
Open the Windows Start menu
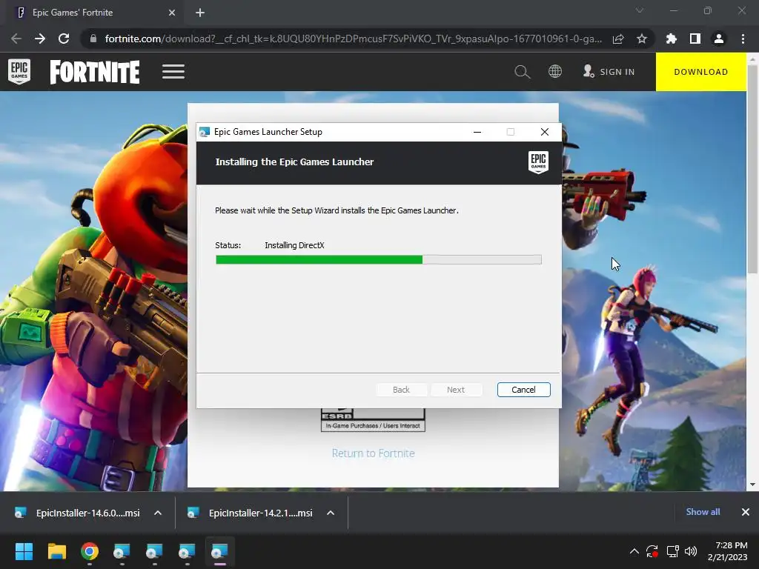point(24,551)
